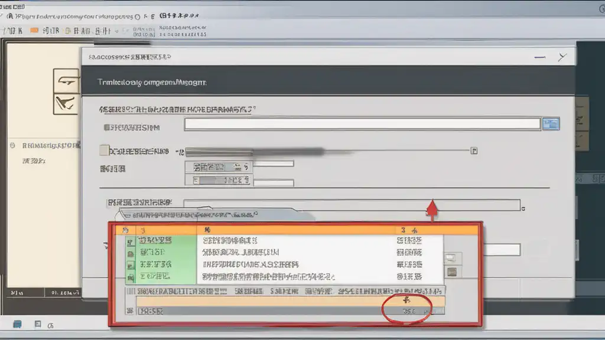Click the icon on the table's third green row
Viewport: 605px width, 340px height.
[x=131, y=266]
